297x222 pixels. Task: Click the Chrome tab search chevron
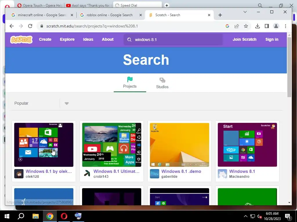[245, 12]
